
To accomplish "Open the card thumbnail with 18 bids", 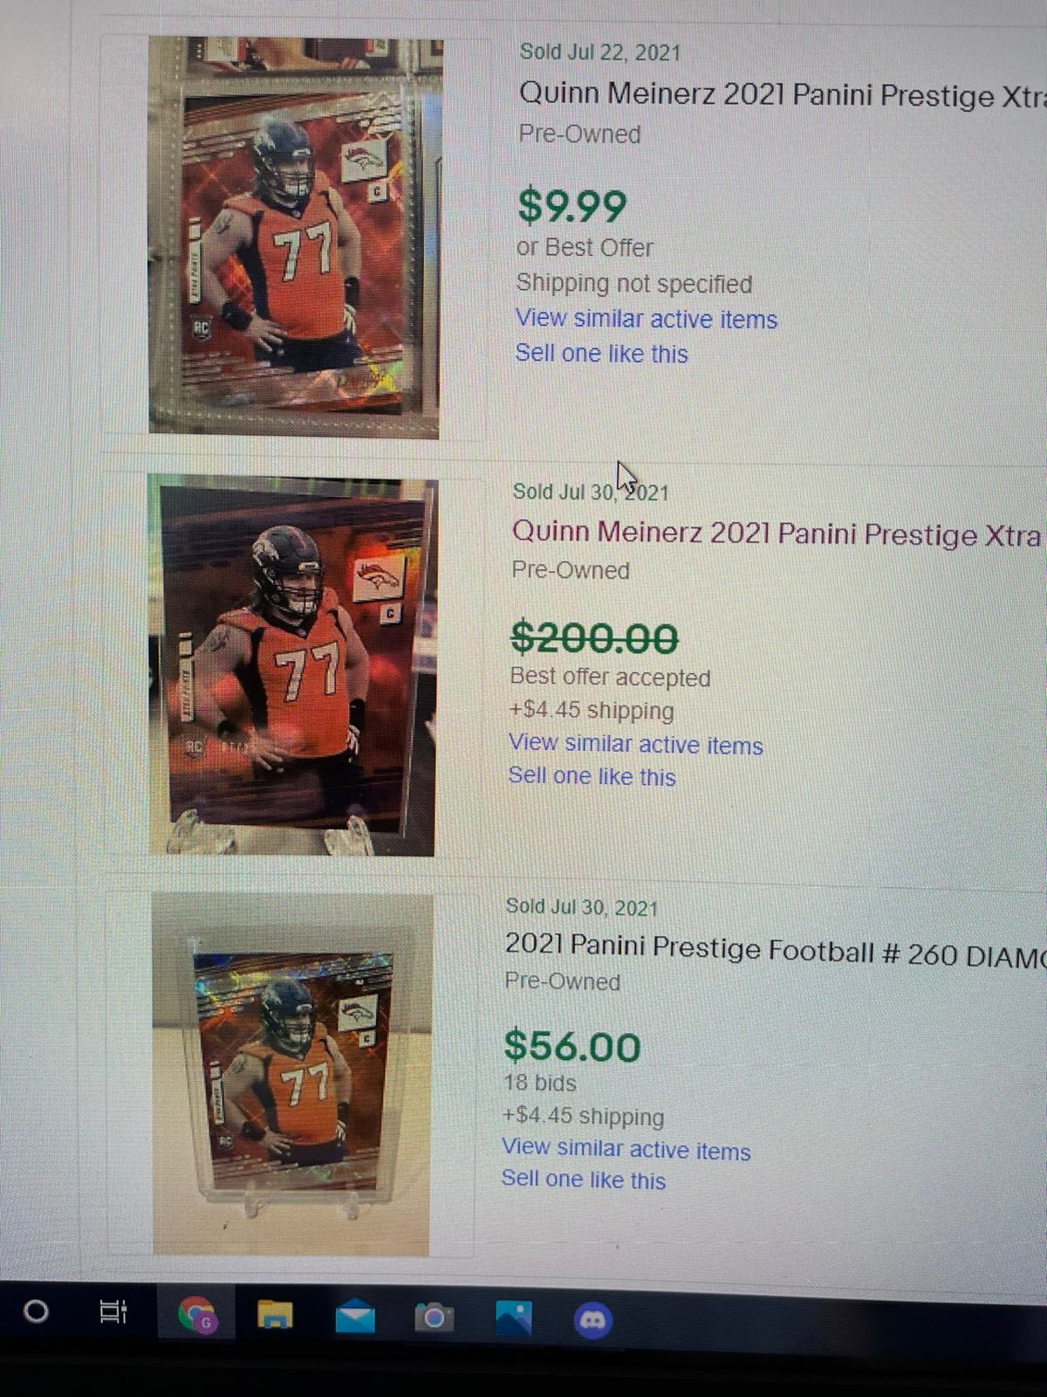I will (x=292, y=1075).
